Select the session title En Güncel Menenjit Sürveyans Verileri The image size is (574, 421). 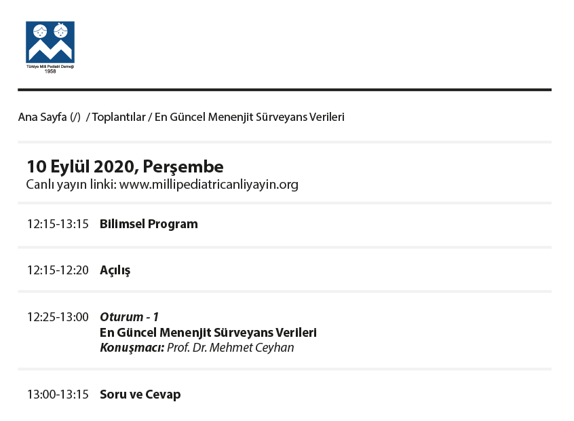click(x=208, y=332)
